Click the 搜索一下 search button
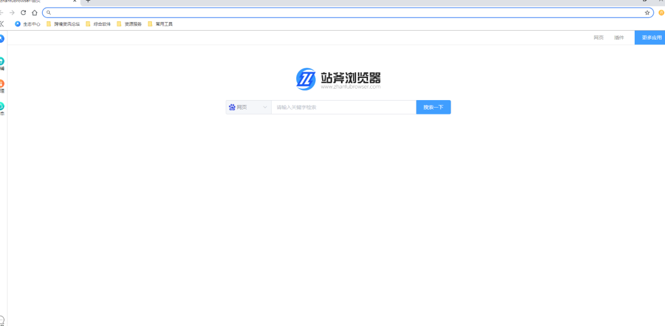 coord(434,107)
